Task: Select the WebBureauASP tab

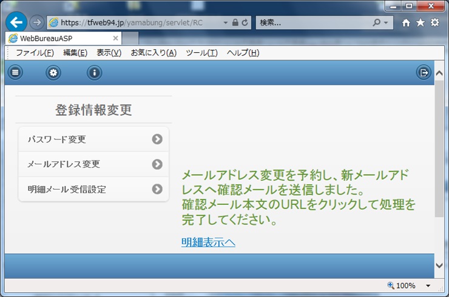Action: pos(64,38)
